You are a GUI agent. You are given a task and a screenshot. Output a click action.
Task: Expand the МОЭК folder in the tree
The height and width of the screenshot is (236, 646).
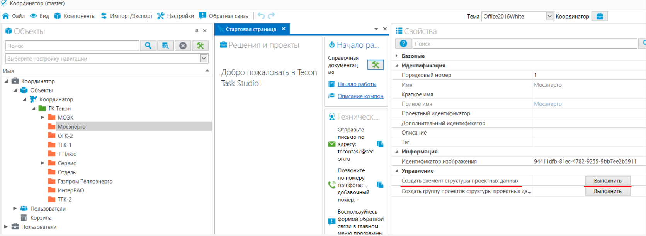point(42,118)
